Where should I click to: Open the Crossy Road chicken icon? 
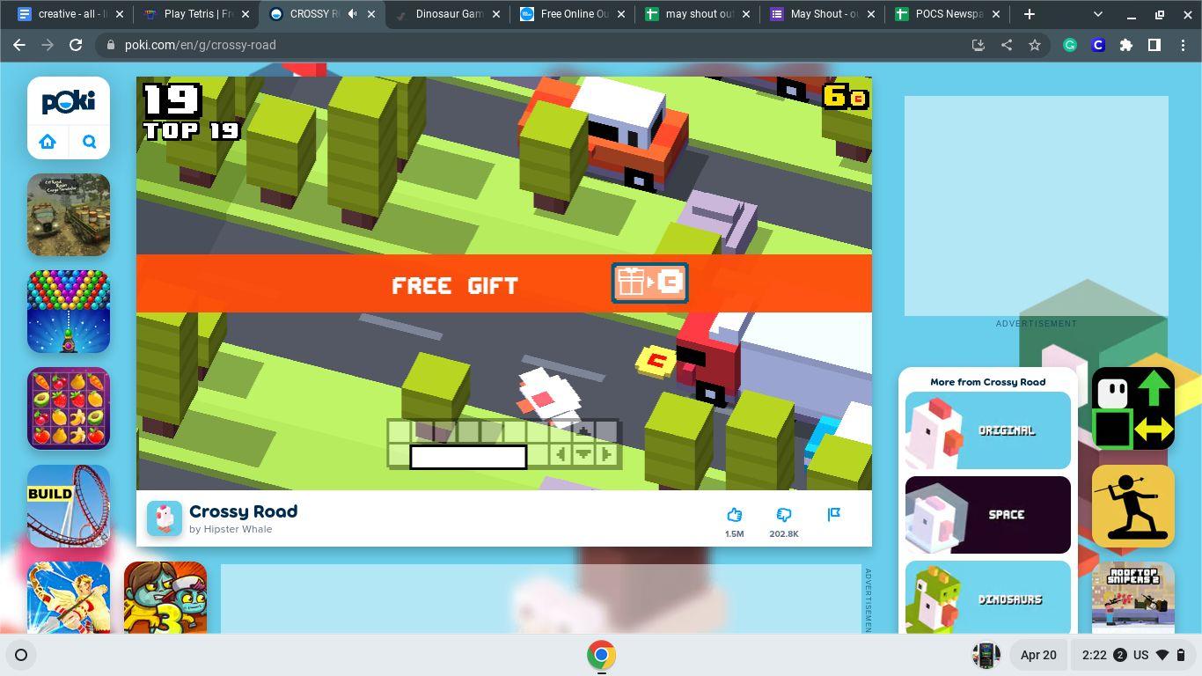165,518
